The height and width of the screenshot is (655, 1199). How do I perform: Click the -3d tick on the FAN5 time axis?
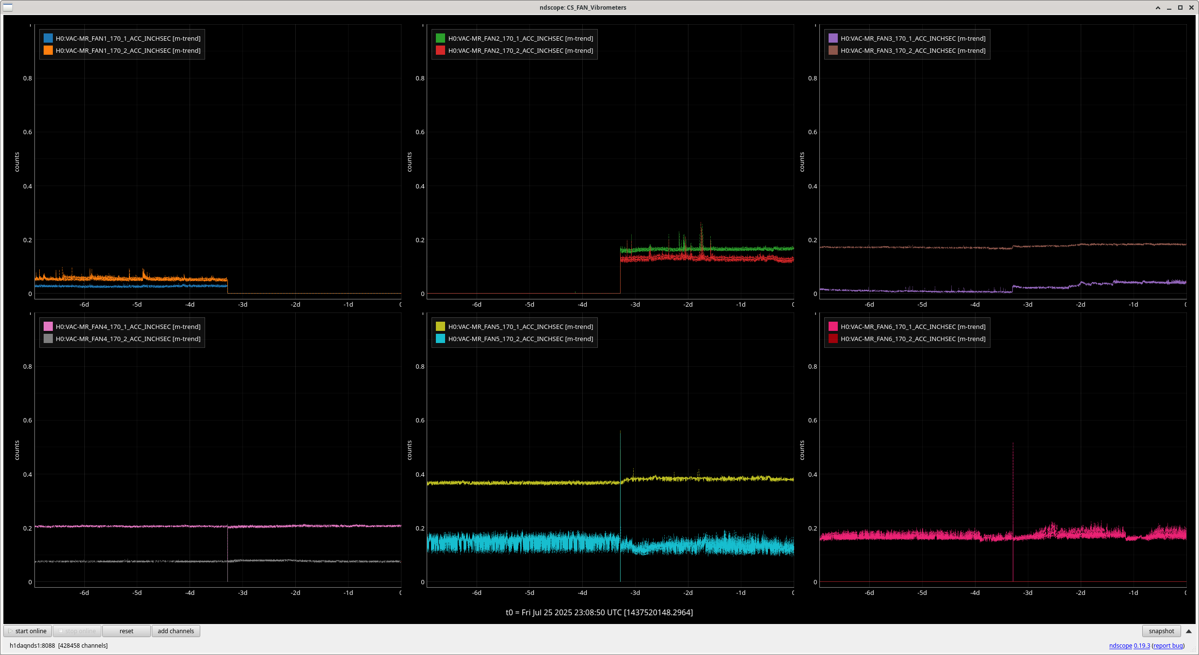[x=635, y=593]
